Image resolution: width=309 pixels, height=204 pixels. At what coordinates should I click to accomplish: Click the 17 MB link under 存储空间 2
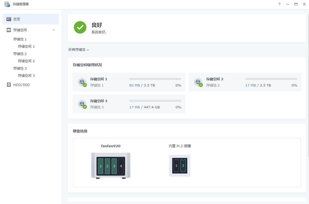pos(250,85)
